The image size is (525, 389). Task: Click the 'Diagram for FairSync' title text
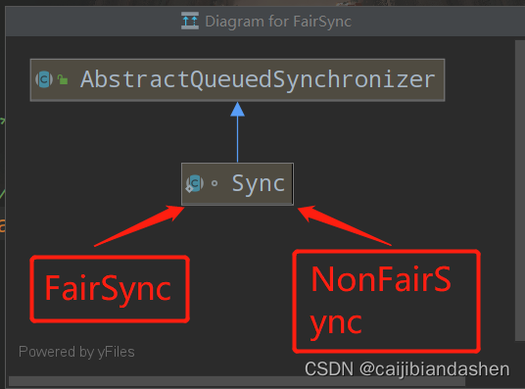278,22
